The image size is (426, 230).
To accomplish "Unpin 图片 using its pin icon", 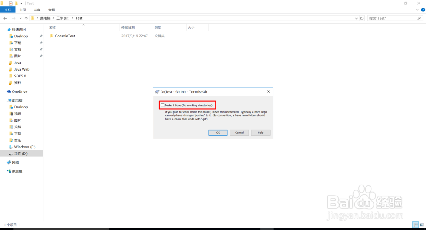I will coord(41,56).
